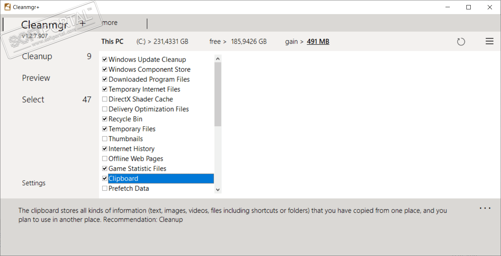Open Settings in the sidebar

34,183
